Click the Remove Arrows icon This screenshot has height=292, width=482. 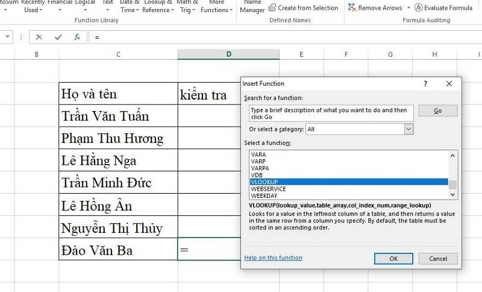(x=352, y=8)
